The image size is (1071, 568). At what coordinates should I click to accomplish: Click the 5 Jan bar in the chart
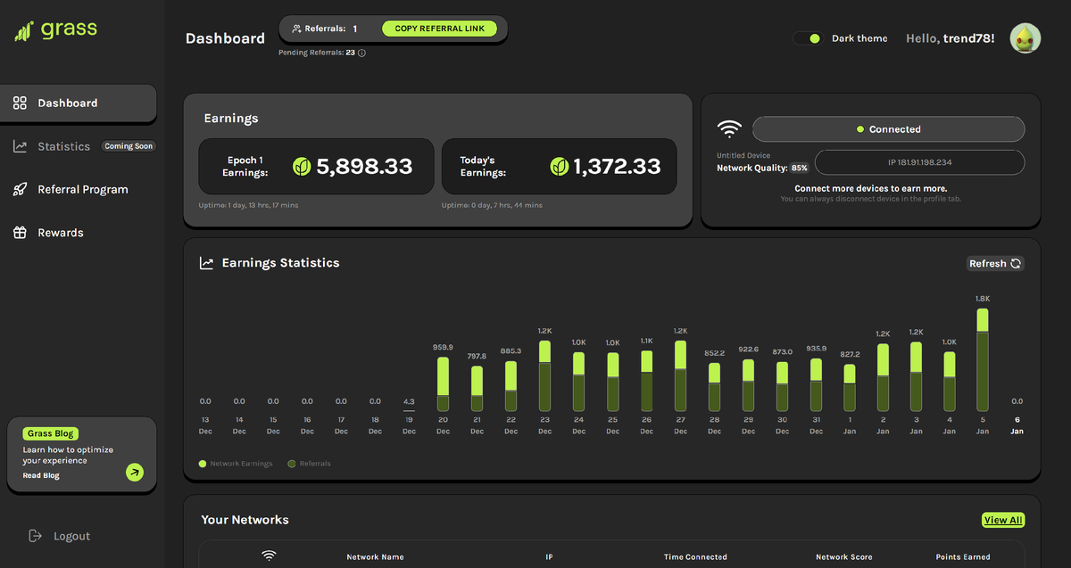coord(983,359)
